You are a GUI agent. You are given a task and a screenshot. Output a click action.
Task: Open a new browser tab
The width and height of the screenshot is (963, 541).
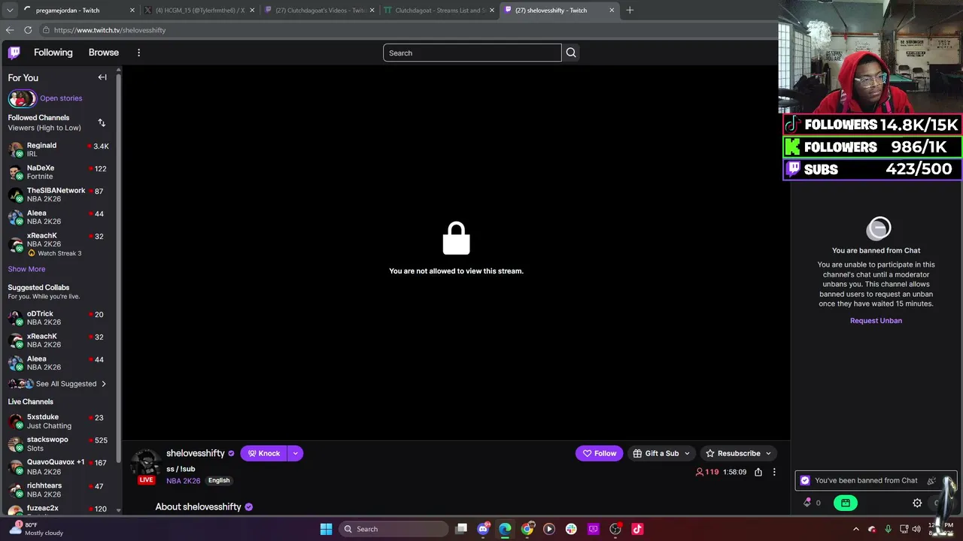point(630,11)
